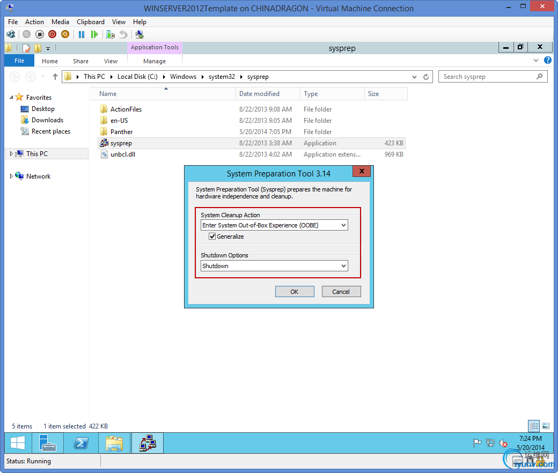
Task: Click OK in System Preparation Tool
Action: tap(295, 292)
